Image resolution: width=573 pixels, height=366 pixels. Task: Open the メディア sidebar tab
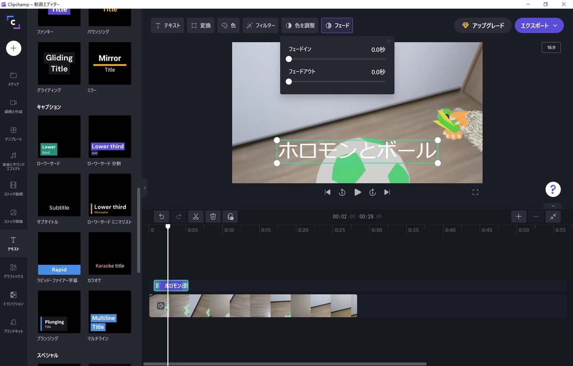pos(13,79)
